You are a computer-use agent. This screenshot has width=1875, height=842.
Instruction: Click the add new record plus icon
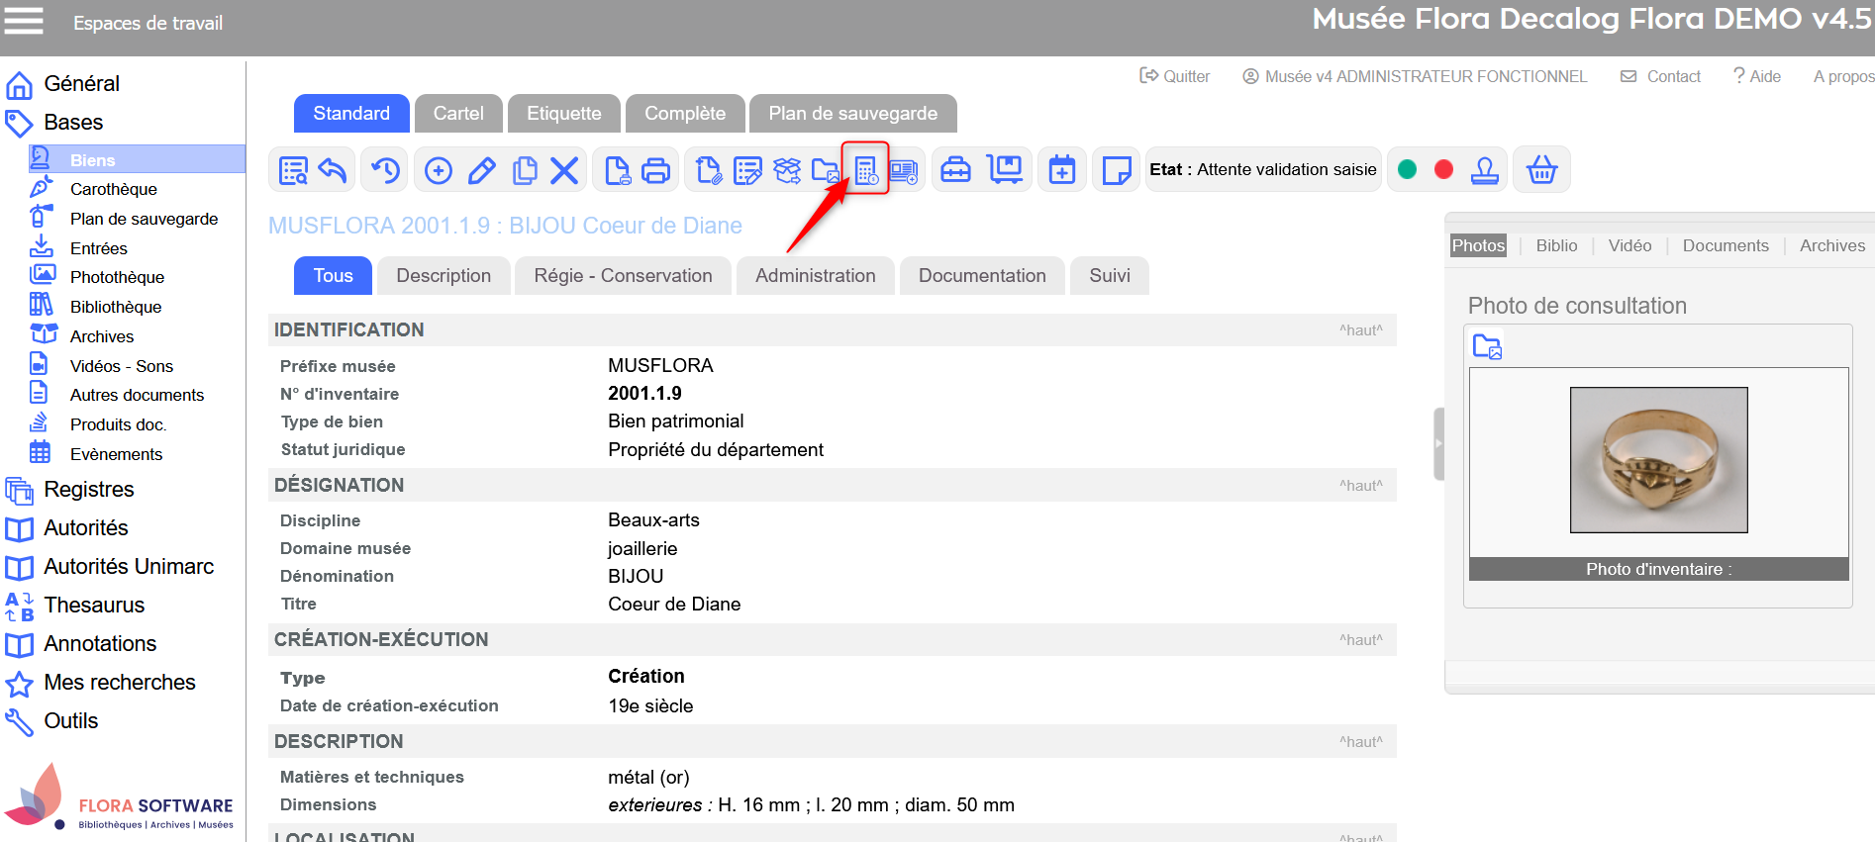pyautogui.click(x=439, y=170)
